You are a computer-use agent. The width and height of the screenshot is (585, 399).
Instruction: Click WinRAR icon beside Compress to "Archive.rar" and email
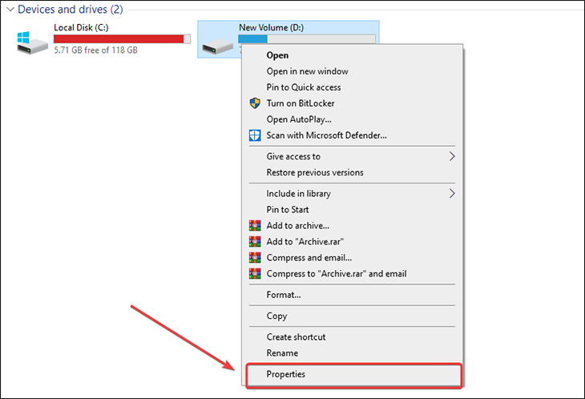255,274
